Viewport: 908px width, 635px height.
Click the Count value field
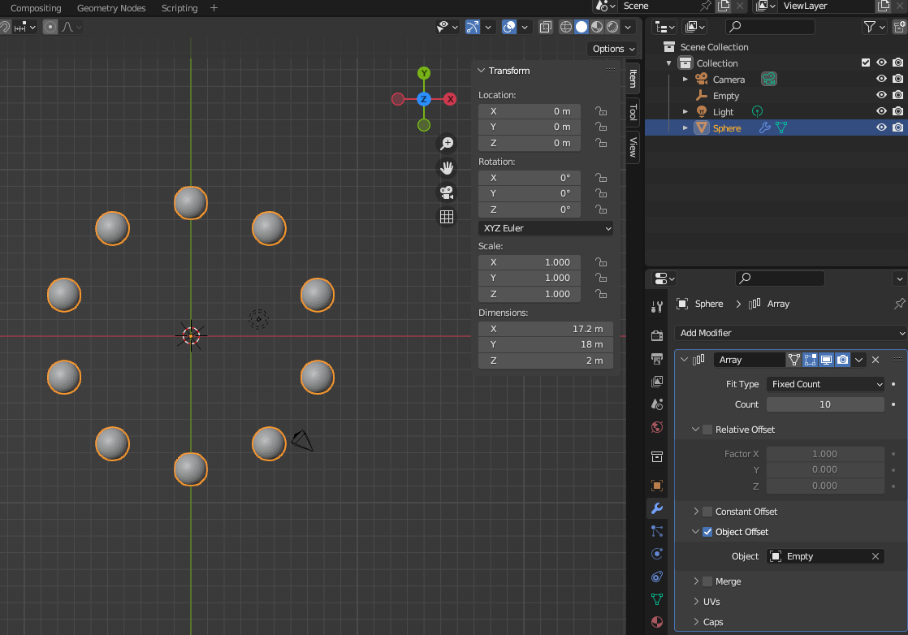pos(825,404)
